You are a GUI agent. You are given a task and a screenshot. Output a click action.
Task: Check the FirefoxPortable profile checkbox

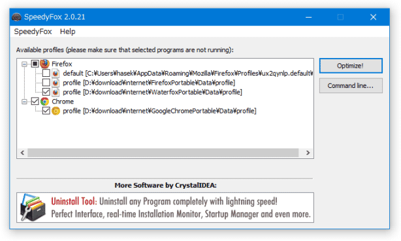(x=46, y=83)
